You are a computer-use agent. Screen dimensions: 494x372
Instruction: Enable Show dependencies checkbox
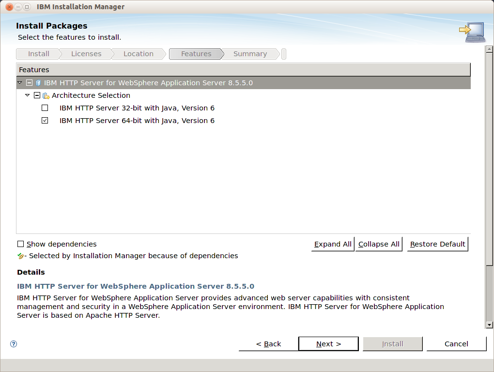(20, 244)
